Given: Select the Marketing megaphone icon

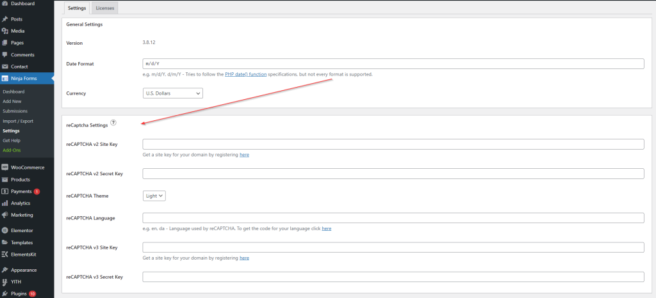Looking at the screenshot, I should click(x=5, y=215).
